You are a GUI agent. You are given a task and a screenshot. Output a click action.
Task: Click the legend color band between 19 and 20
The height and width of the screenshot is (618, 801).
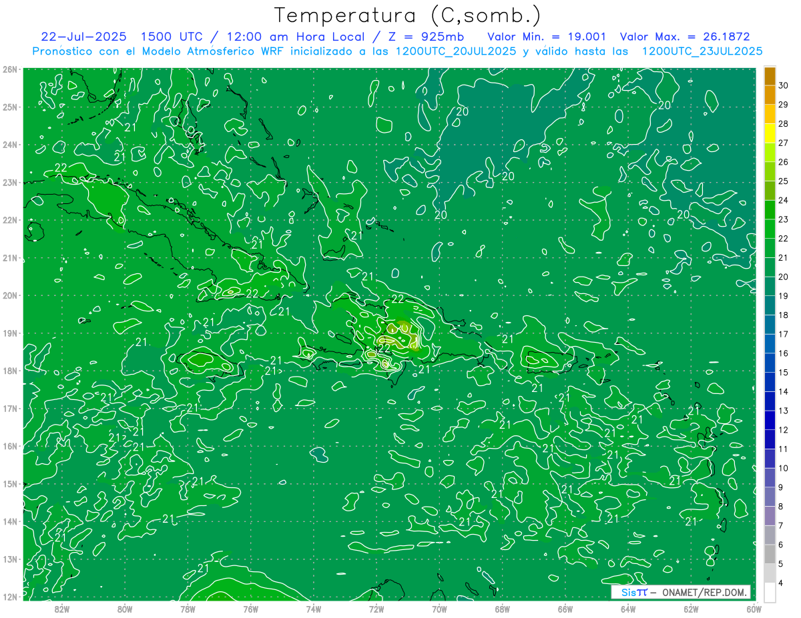[770, 287]
